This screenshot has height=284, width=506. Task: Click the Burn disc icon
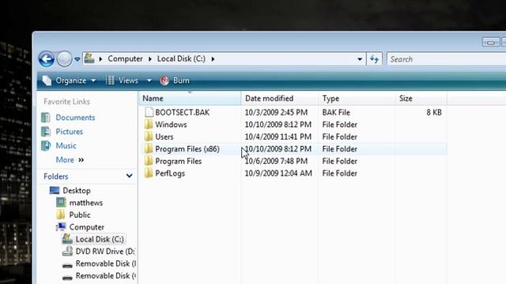[x=164, y=80]
